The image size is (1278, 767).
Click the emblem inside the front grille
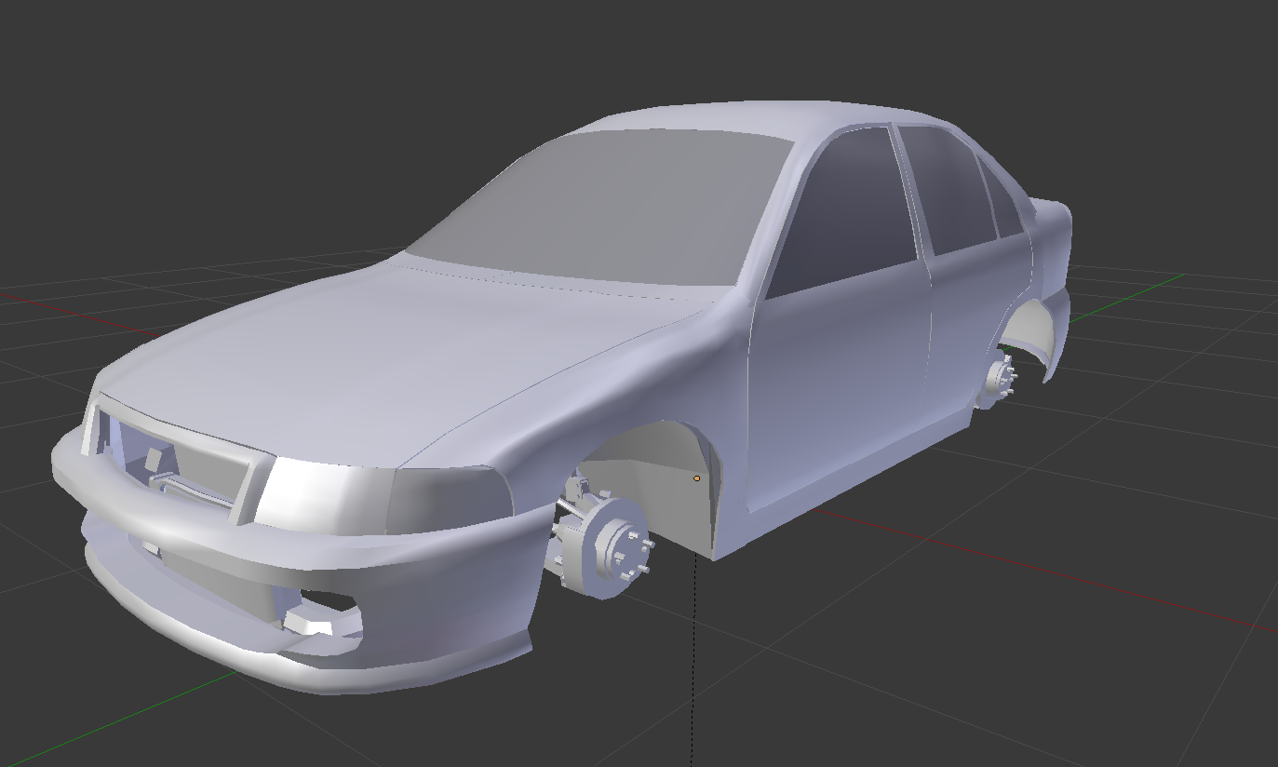[x=152, y=458]
